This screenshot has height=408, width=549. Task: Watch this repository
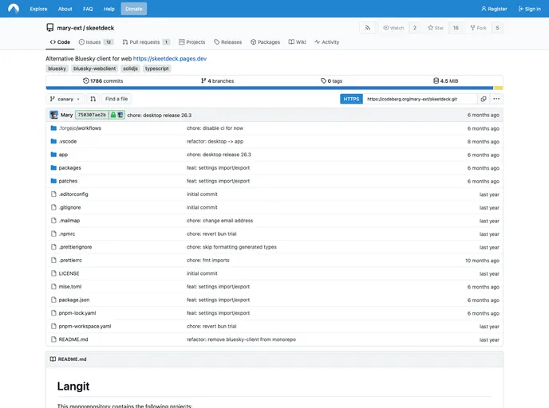point(393,28)
